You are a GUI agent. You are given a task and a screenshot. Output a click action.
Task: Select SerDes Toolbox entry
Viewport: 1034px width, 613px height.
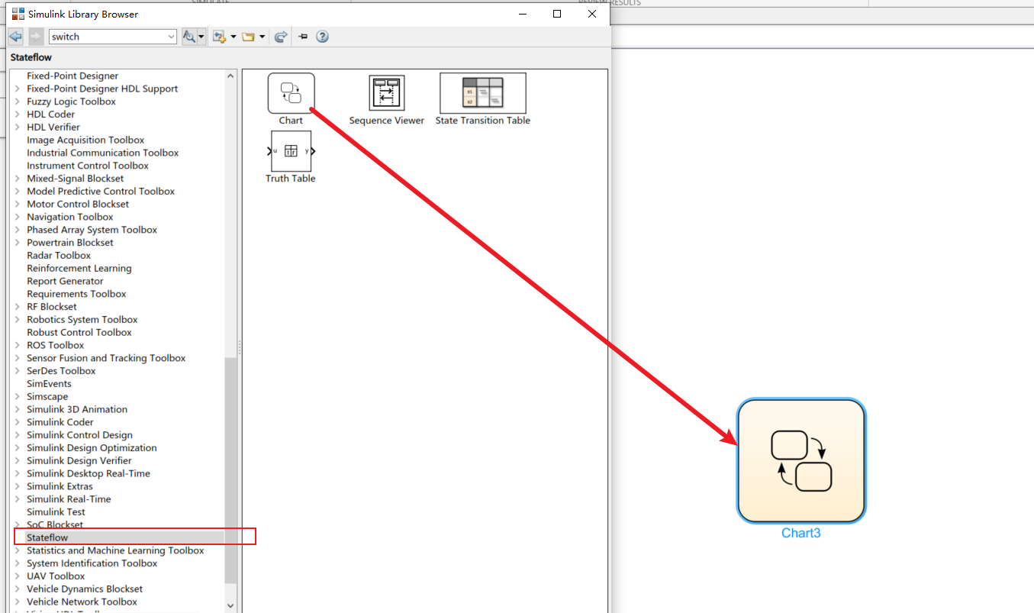[61, 371]
